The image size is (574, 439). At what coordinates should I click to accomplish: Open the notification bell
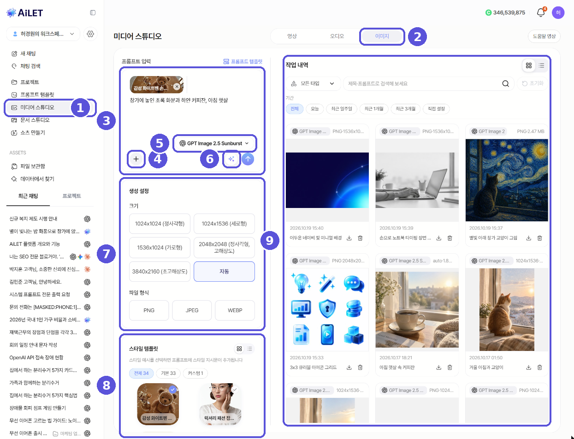[x=541, y=12]
